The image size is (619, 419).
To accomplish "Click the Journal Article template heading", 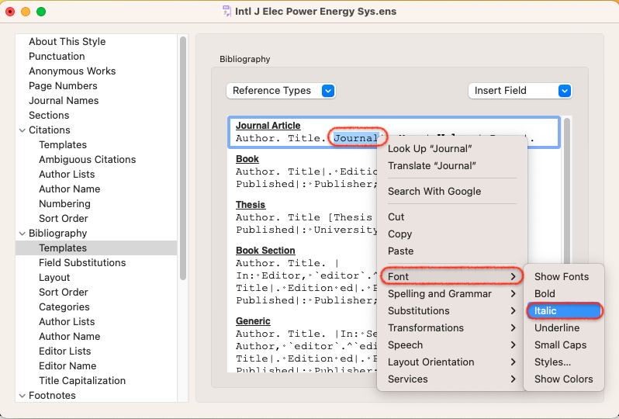I will click(268, 126).
